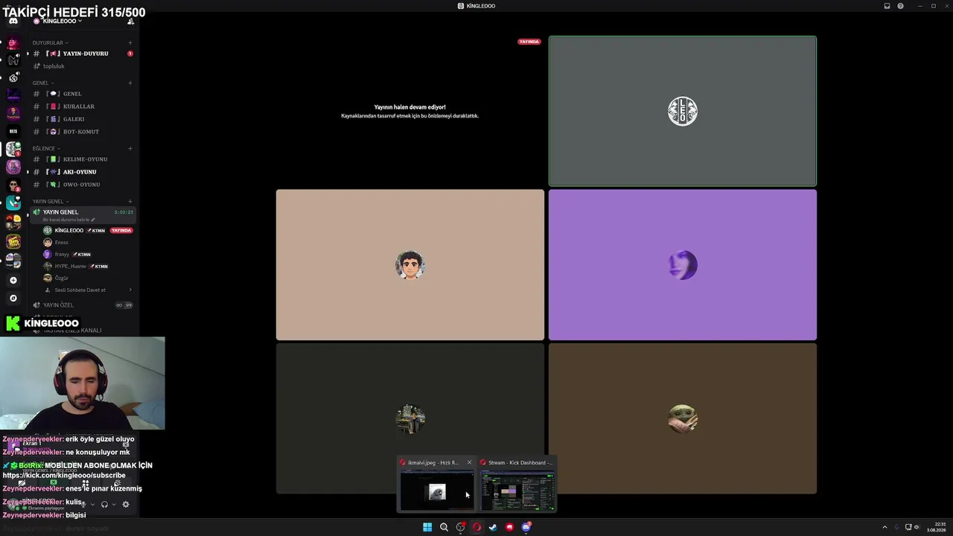
Task: Click the purple participant video tile
Action: pos(682,265)
